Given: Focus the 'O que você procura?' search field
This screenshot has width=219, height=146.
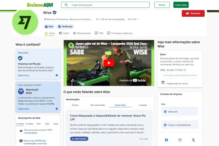Looking at the screenshot, I should [x=105, y=5].
